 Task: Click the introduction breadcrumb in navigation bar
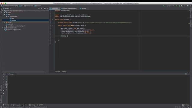pos(29,6)
